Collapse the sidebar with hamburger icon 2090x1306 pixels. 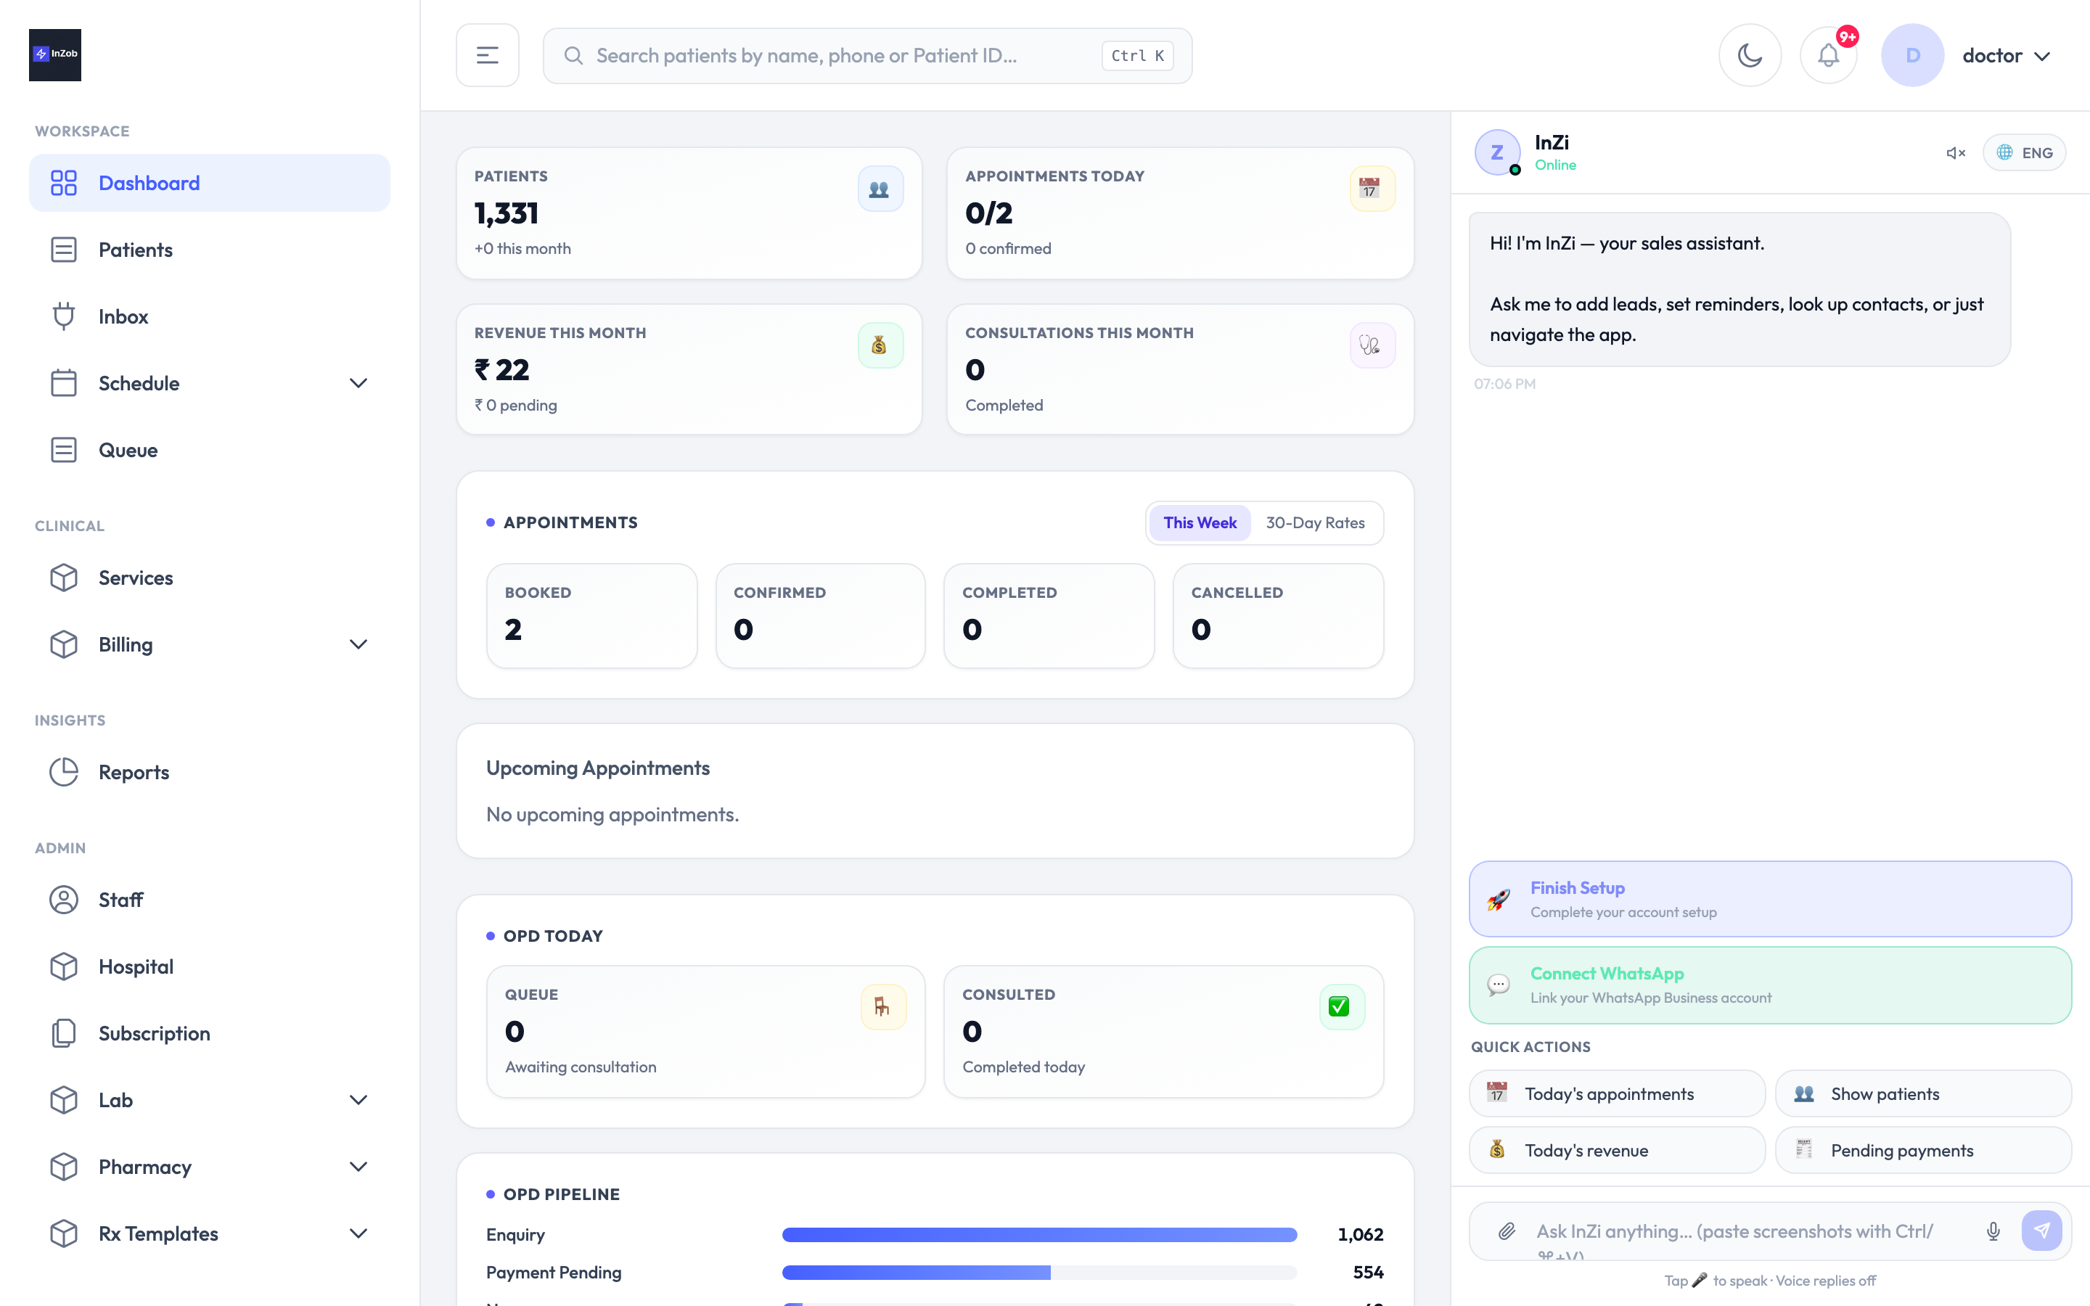tap(487, 55)
